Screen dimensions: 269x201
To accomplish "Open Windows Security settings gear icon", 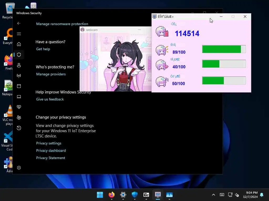I will pos(19,168).
